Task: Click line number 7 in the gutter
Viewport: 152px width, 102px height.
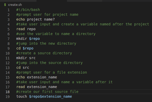Action: pos(9,39)
